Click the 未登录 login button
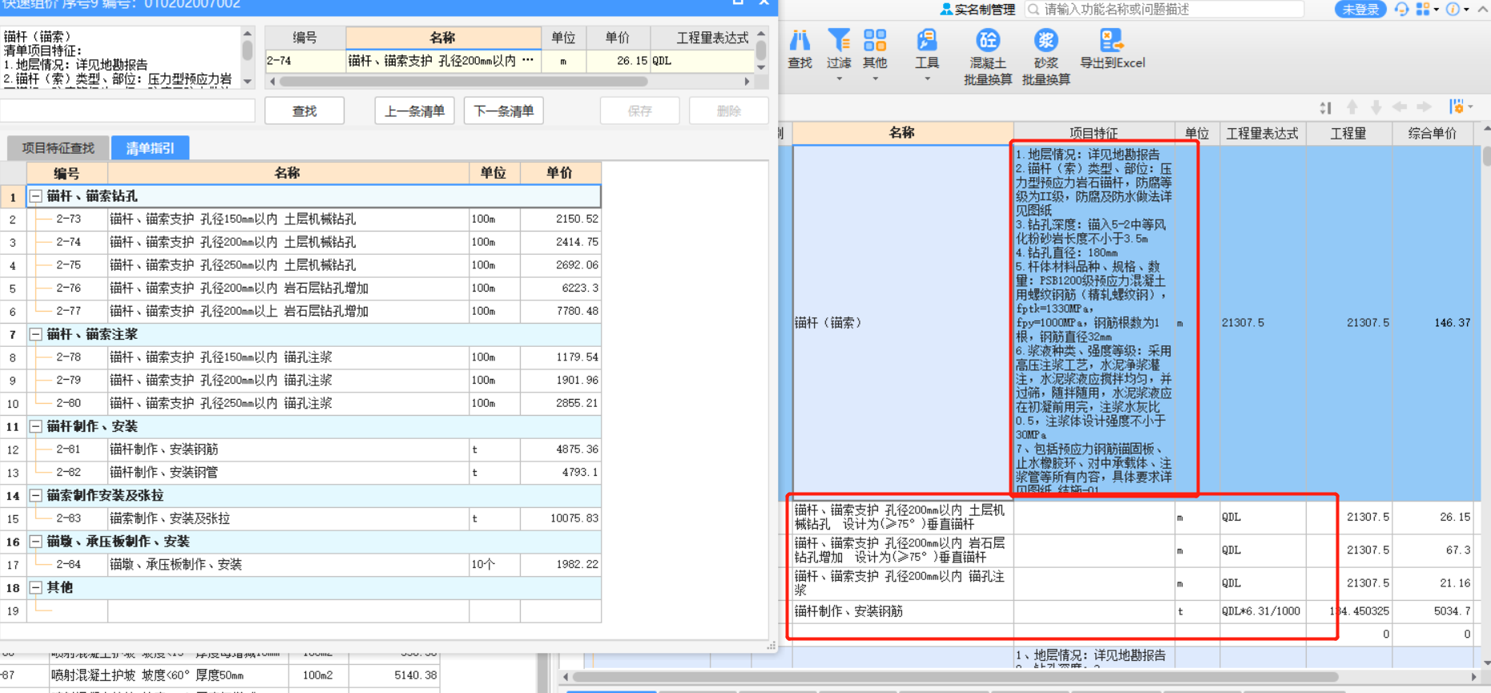The width and height of the screenshot is (1491, 693). click(x=1360, y=10)
